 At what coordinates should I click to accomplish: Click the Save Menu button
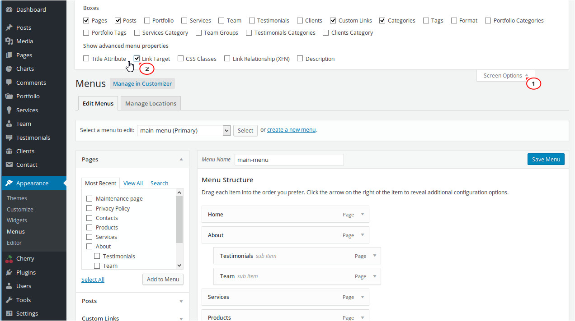546,159
